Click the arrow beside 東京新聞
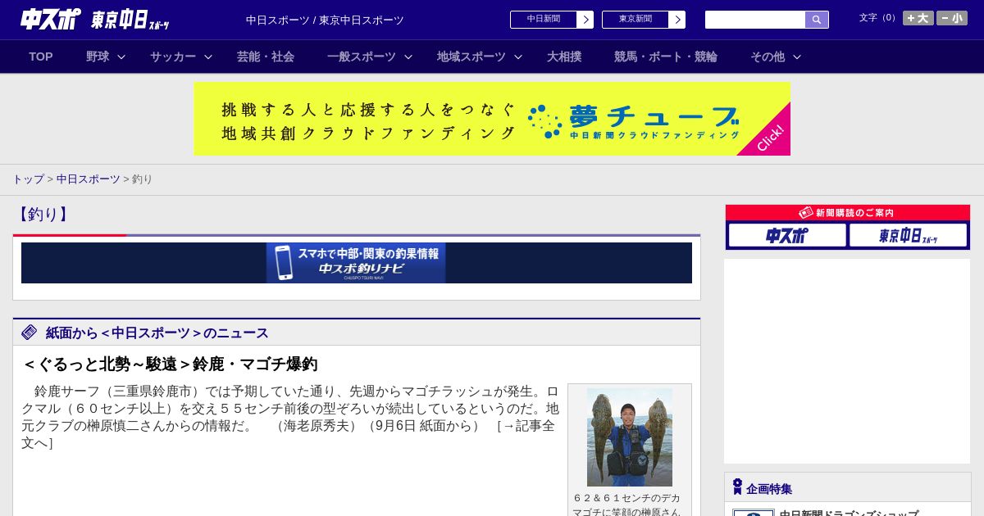Screen dimensions: 984x516 coord(677,20)
